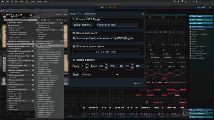Close the Import VST Instrument dialog
This screenshot has height=120, width=214.
(x=143, y=14)
